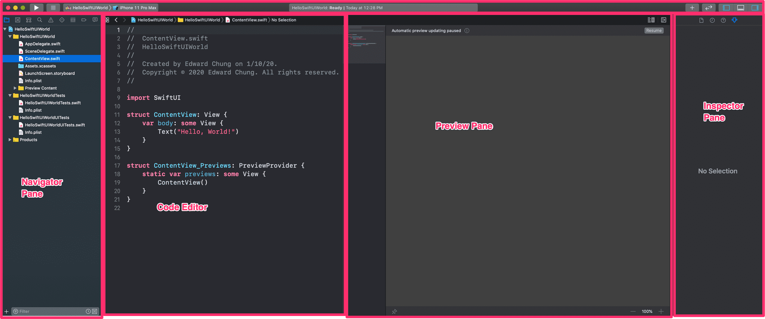Collapse the HelloSwiftUIWorld project root
765x319 pixels.
[5, 29]
